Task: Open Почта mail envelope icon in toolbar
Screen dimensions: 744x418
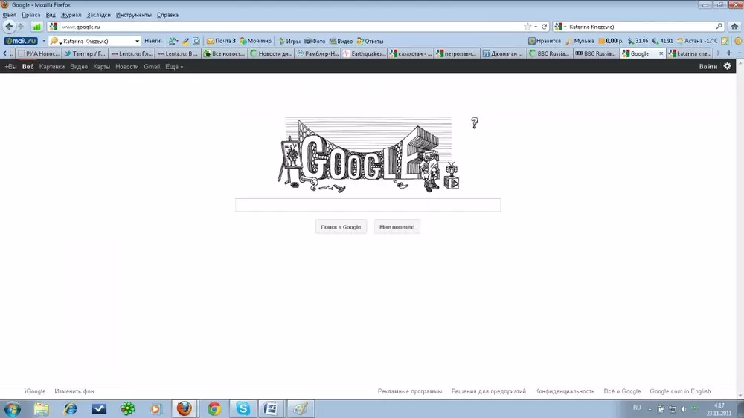Action: (x=211, y=41)
